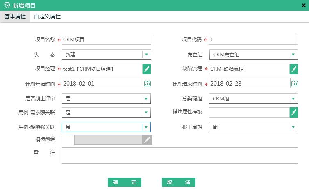Click the pencil icon in 模板创建 row

pos(146,140)
